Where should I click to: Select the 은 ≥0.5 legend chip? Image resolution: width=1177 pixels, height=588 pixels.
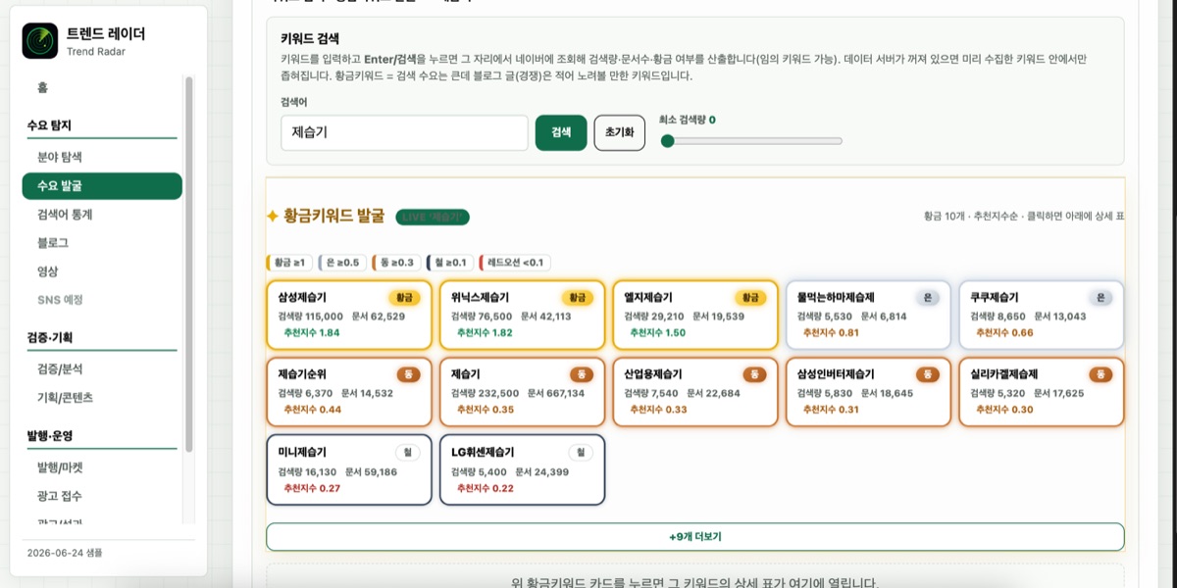342,263
